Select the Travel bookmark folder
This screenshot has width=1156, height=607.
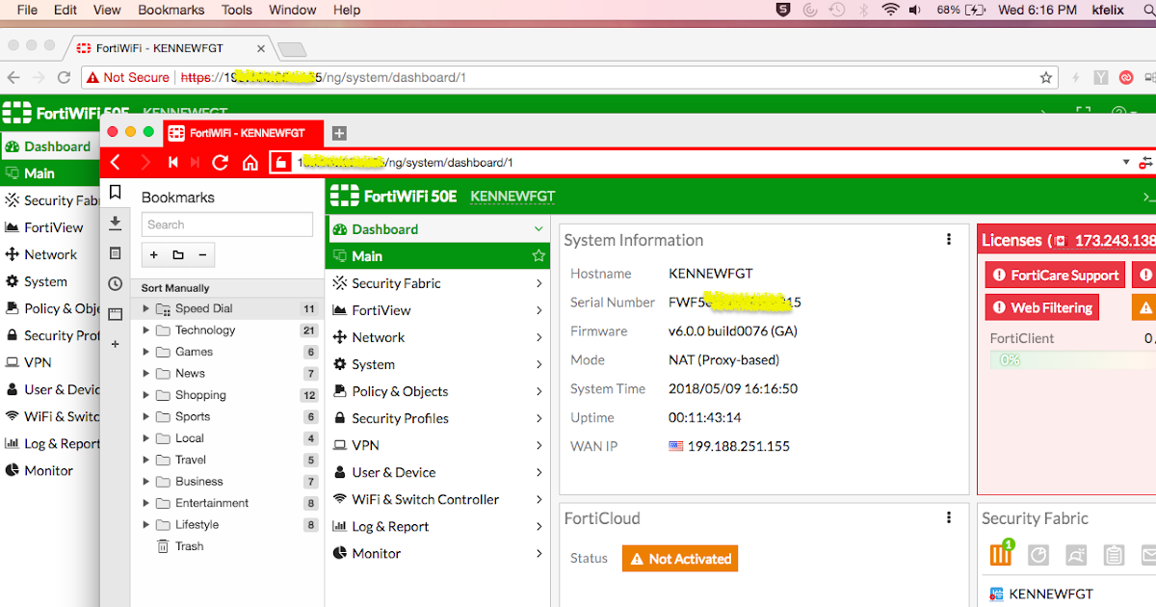(x=191, y=460)
